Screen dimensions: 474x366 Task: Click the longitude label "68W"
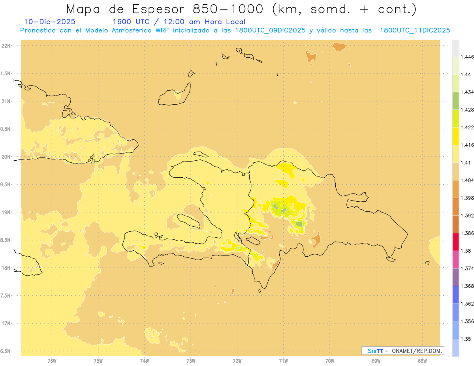422,360
